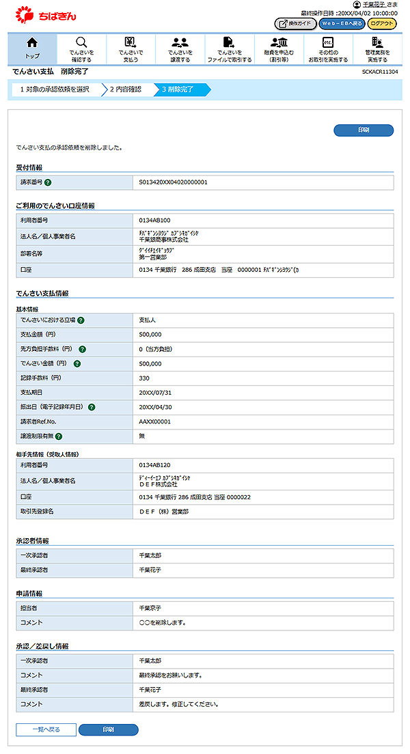This screenshot has width=410, height=754.
Task: Click help icon beside 振出日(電子記録年月日)
Action: [92, 407]
